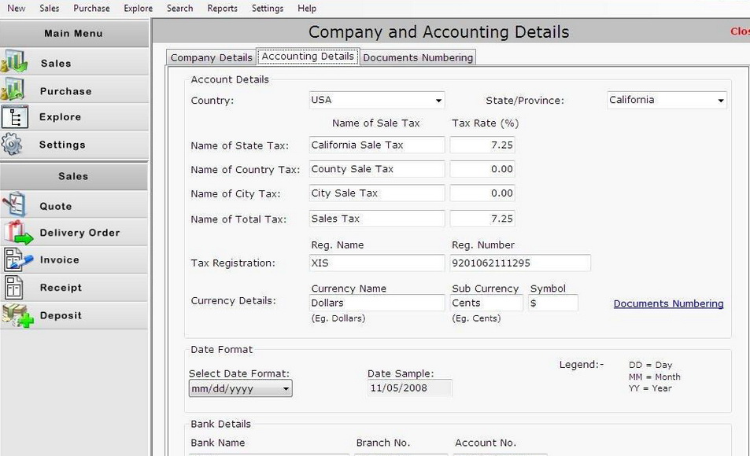Click the currency Symbol field
This screenshot has height=456, width=750.
point(553,303)
